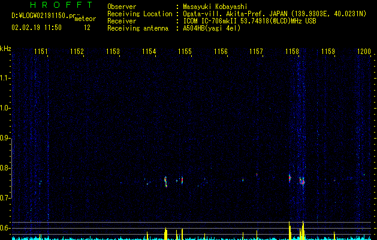Click the HROFFT title text
The width and height of the screenshot is (377, 240).
pyautogui.click(x=61, y=5)
